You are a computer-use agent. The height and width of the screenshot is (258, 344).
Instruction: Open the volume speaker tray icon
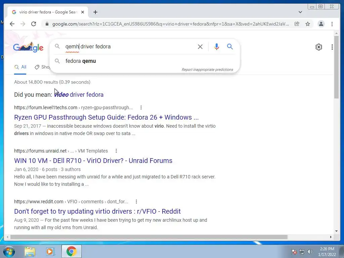(x=310, y=252)
